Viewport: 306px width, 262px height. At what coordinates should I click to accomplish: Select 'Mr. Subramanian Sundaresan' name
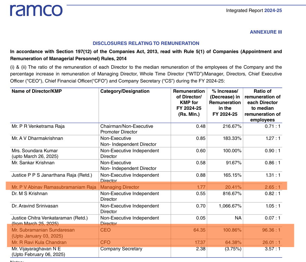[43, 230]
